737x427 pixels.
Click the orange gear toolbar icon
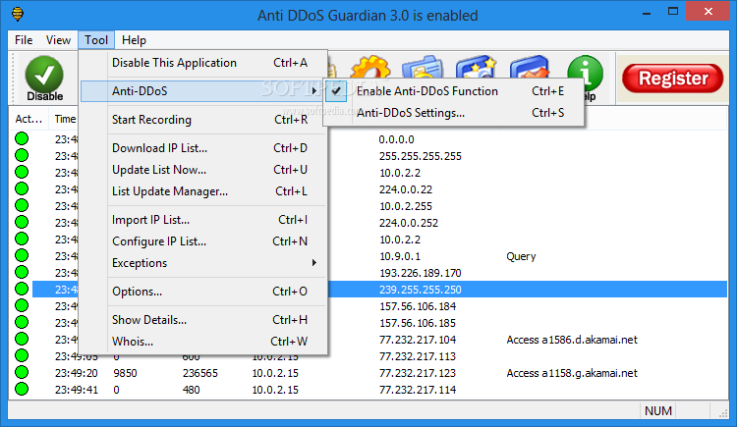tap(370, 66)
